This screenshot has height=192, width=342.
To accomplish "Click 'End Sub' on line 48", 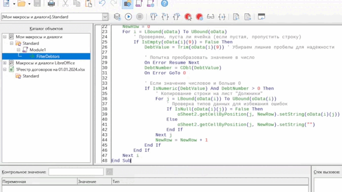I will pyautogui.click(x=121, y=160).
